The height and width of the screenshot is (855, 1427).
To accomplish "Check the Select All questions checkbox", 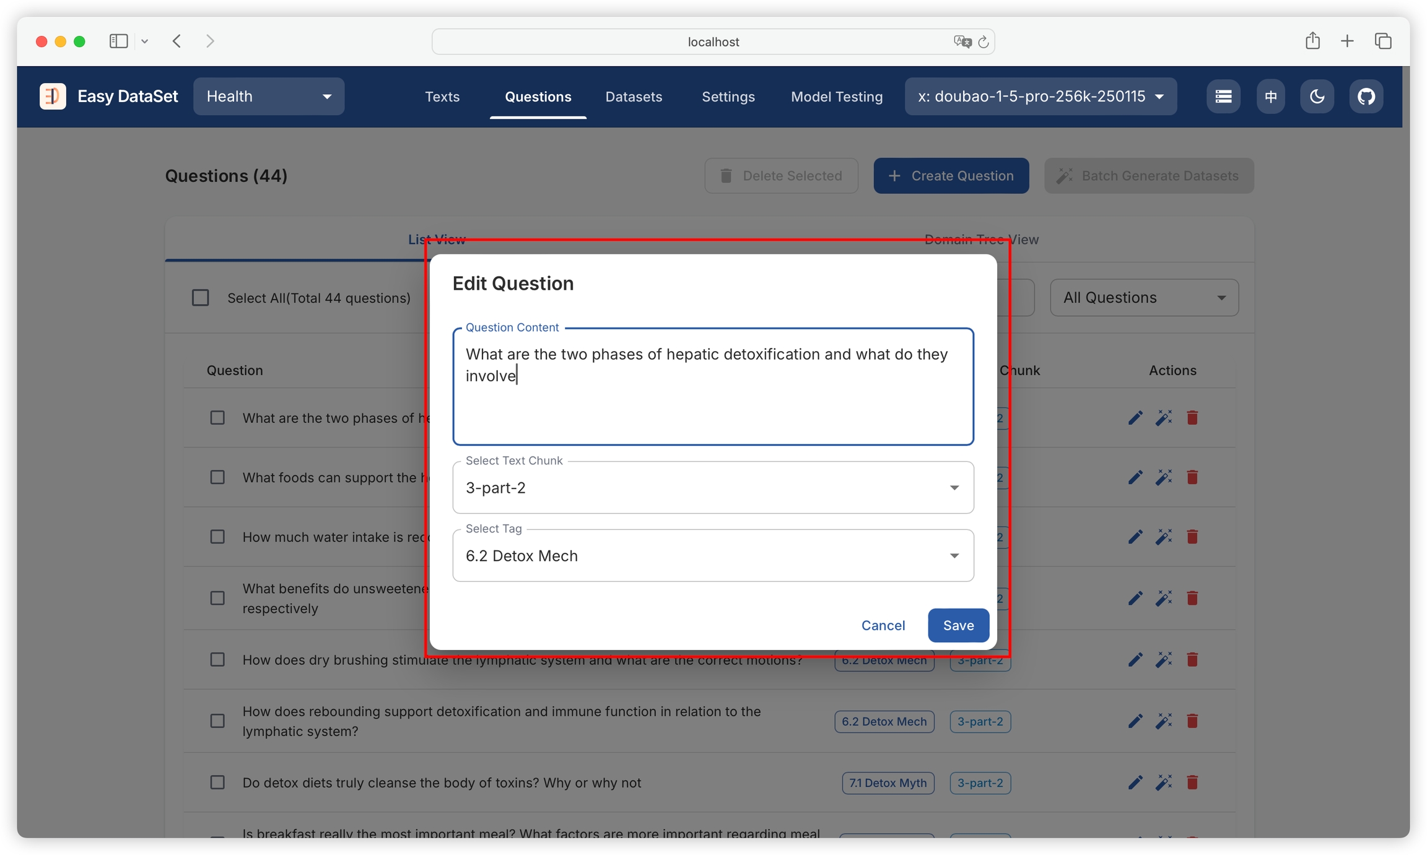I will pyautogui.click(x=200, y=298).
